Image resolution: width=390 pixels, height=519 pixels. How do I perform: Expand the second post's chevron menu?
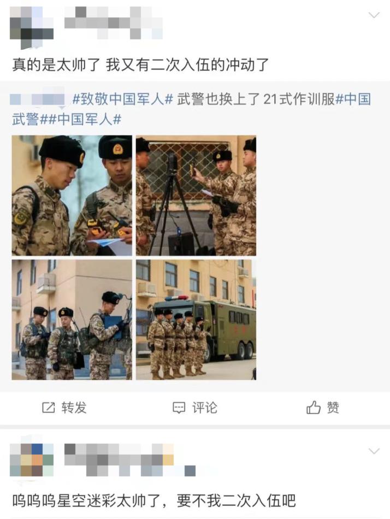[x=374, y=451]
